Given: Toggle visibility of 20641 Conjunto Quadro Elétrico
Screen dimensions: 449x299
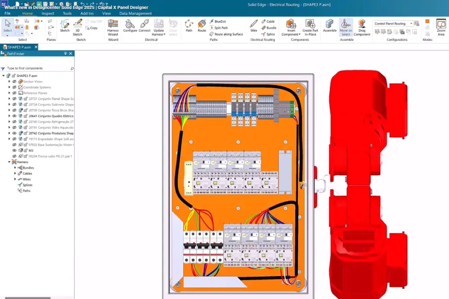Looking at the screenshot, I should tap(14, 116).
